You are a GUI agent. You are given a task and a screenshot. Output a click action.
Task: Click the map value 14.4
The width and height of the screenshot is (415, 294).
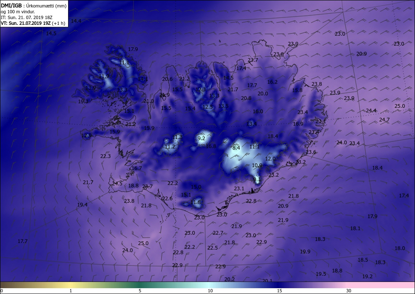[76, 21]
